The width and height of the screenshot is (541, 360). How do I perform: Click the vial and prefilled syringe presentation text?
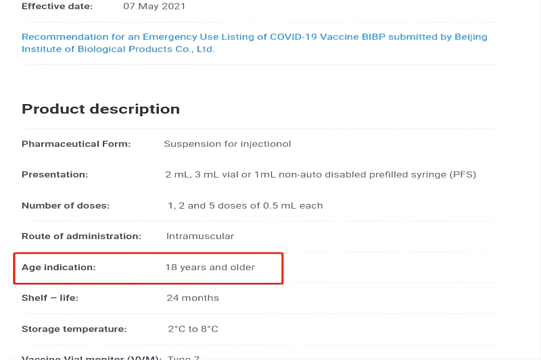click(321, 174)
